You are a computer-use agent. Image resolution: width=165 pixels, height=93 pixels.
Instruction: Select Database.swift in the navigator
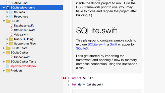[24, 25]
